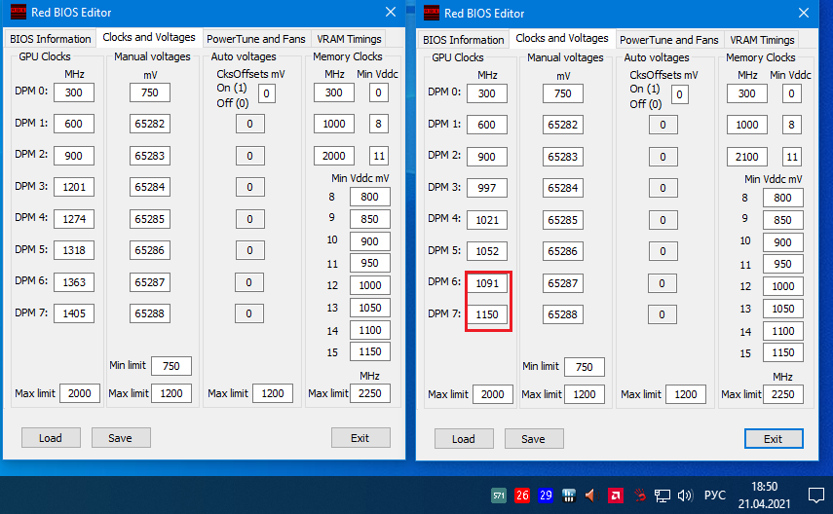Close the left Red BIOS Editor window

tap(391, 12)
